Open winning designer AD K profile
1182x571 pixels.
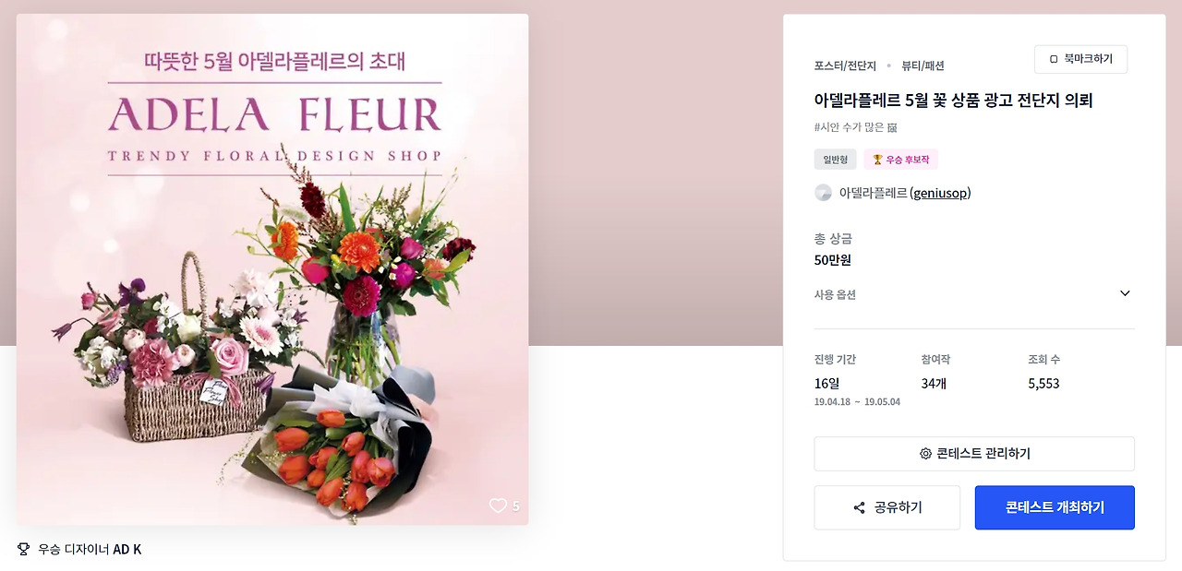coord(127,550)
